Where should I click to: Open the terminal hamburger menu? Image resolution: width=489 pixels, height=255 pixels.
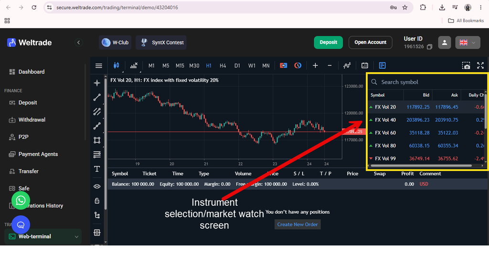click(x=98, y=65)
